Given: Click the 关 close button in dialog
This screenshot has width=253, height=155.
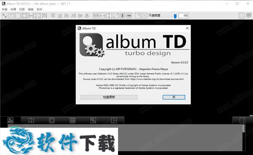Looking at the screenshot, I should tap(174, 97).
